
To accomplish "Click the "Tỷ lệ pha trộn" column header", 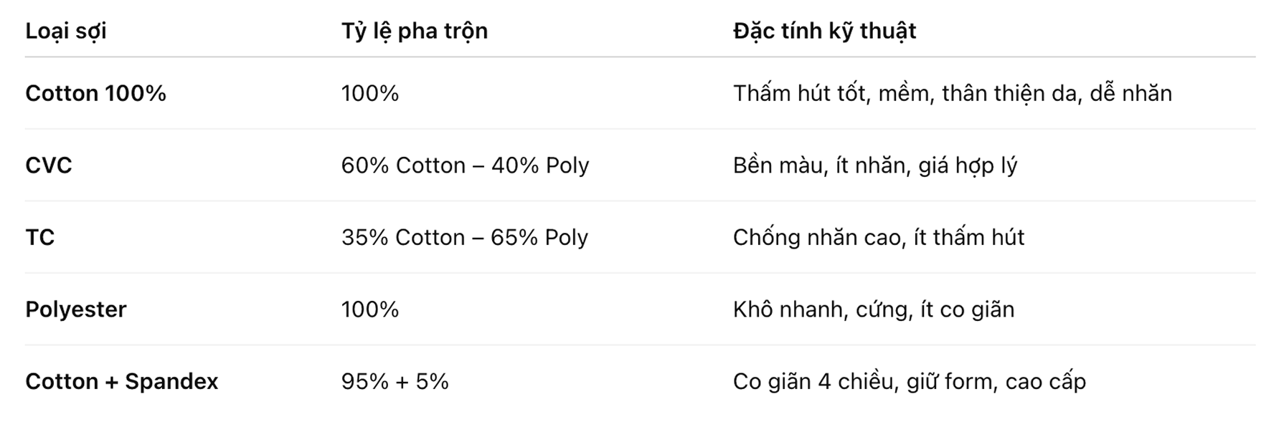I will (414, 31).
